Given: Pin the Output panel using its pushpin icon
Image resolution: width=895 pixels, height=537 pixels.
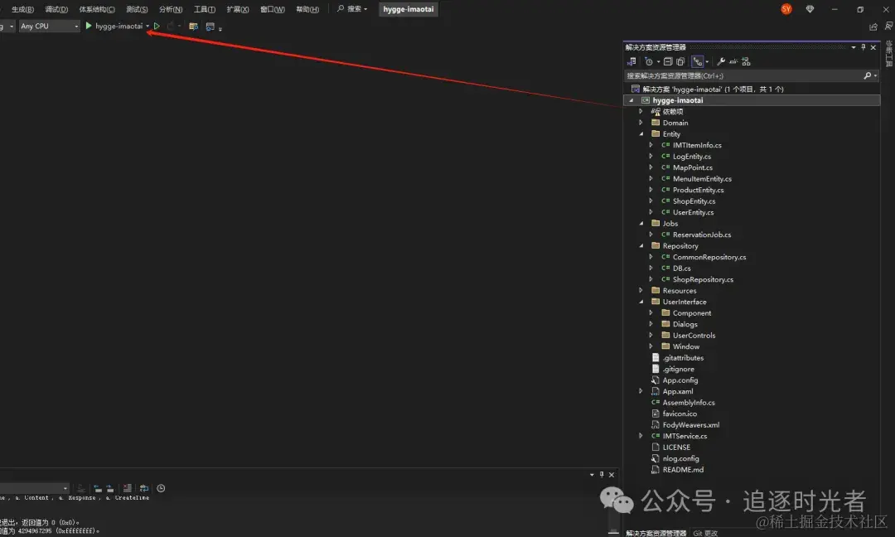Looking at the screenshot, I should 602,475.
